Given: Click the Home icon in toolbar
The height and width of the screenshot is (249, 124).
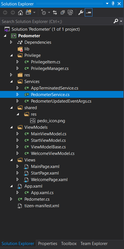Looking at the screenshot, I should 20,13.
